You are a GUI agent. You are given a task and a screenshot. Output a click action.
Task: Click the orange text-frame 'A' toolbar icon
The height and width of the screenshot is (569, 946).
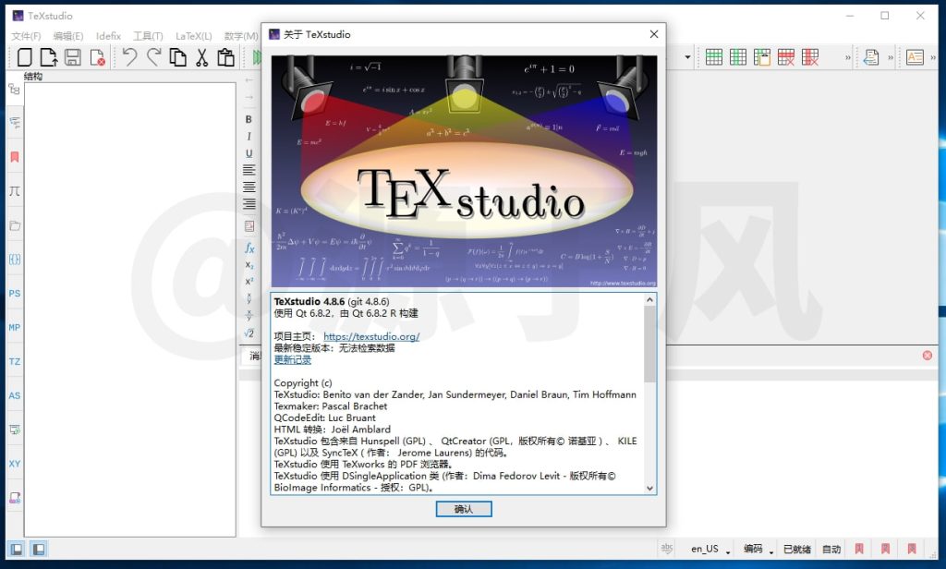click(915, 57)
